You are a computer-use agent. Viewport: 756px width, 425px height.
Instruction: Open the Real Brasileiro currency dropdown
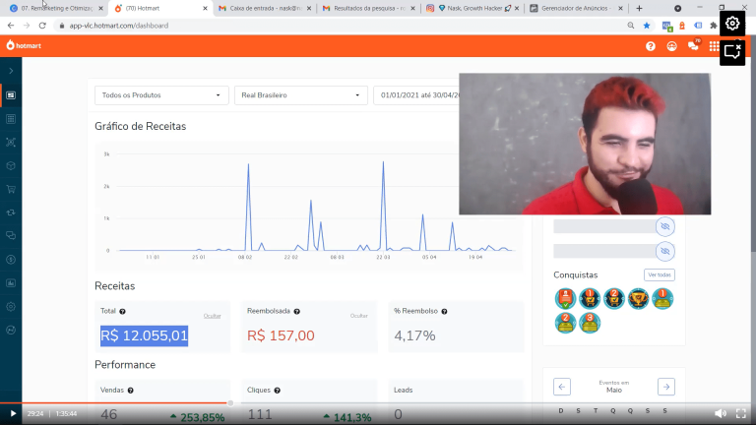(x=301, y=95)
